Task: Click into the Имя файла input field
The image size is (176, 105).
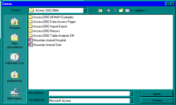Action: 89,94
